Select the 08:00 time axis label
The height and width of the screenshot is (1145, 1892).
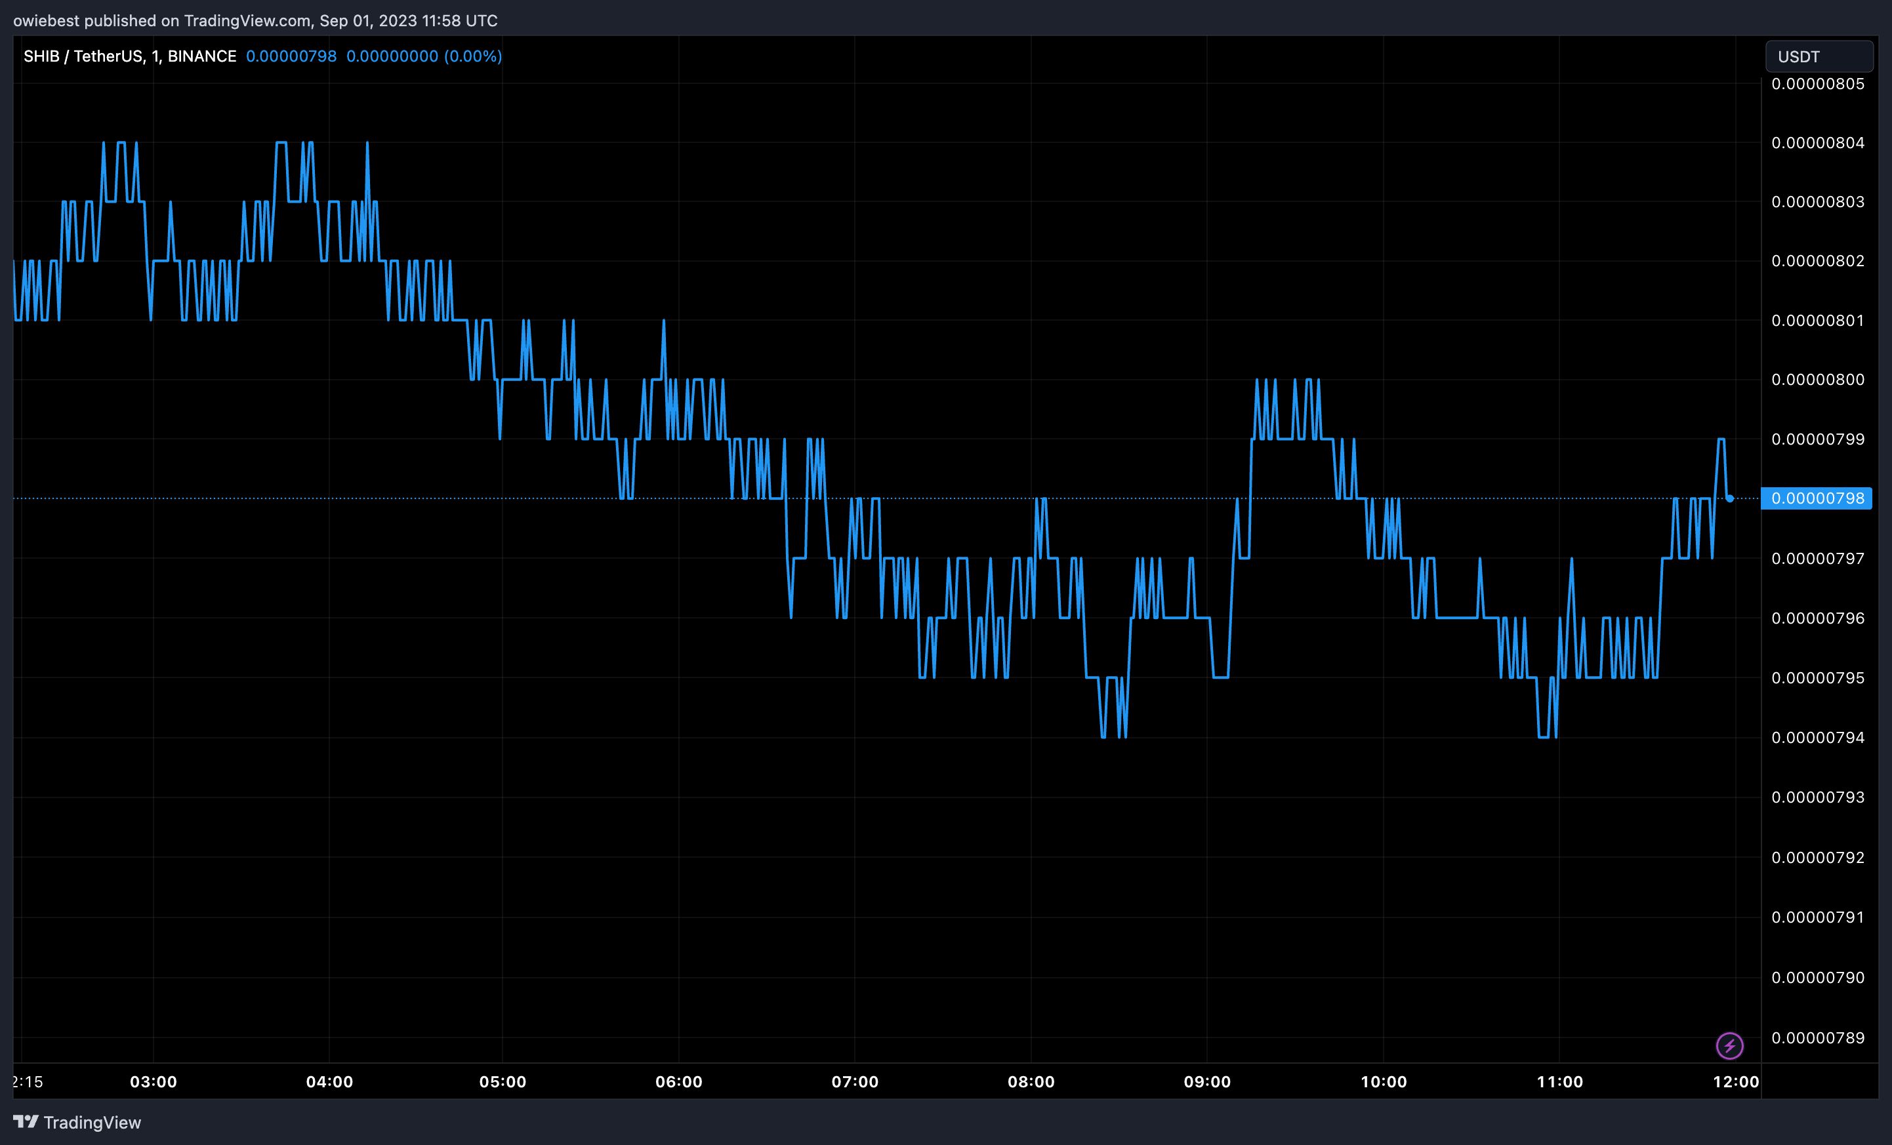tap(1031, 1082)
